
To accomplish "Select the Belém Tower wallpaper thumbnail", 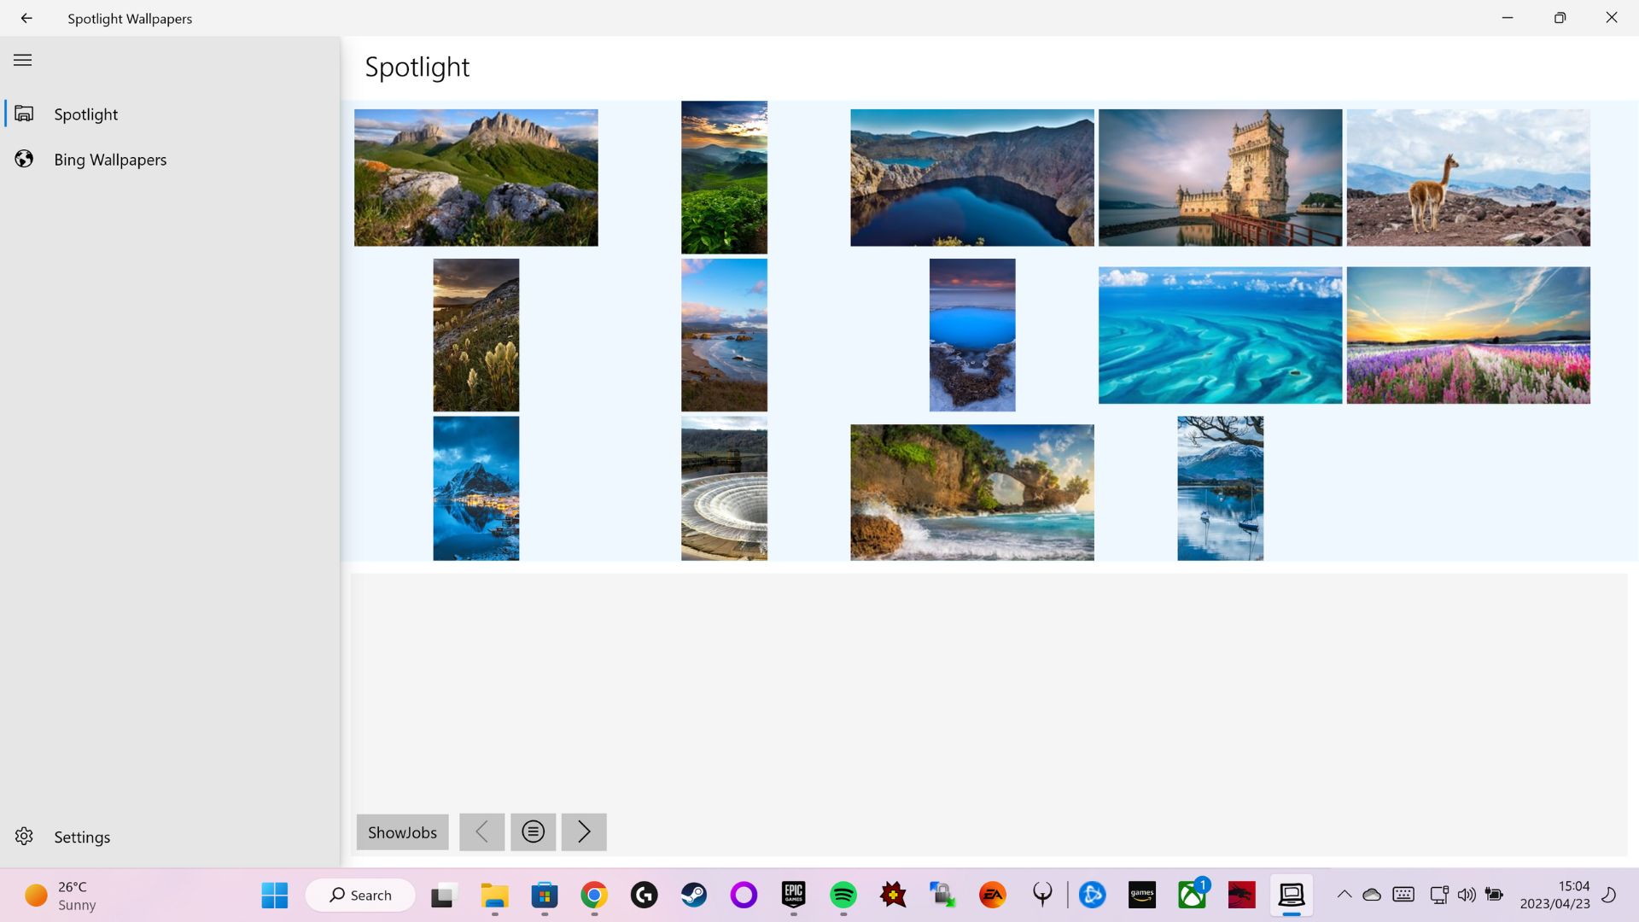I will [1219, 177].
